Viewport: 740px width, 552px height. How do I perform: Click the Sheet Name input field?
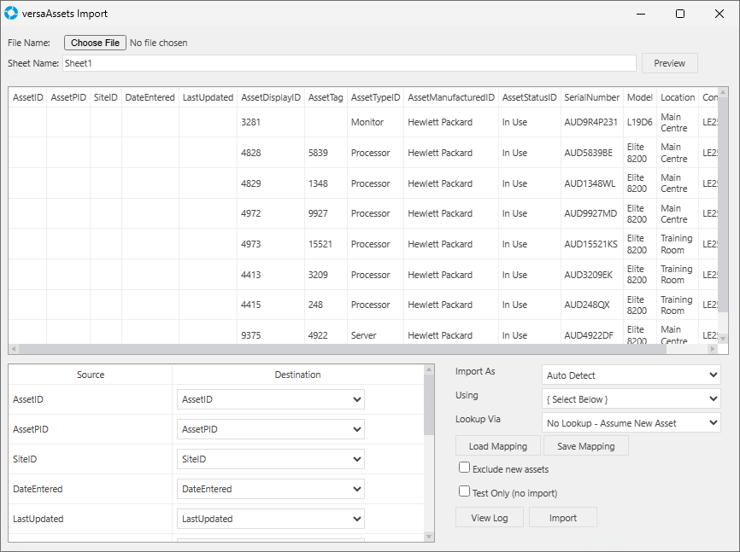click(349, 63)
